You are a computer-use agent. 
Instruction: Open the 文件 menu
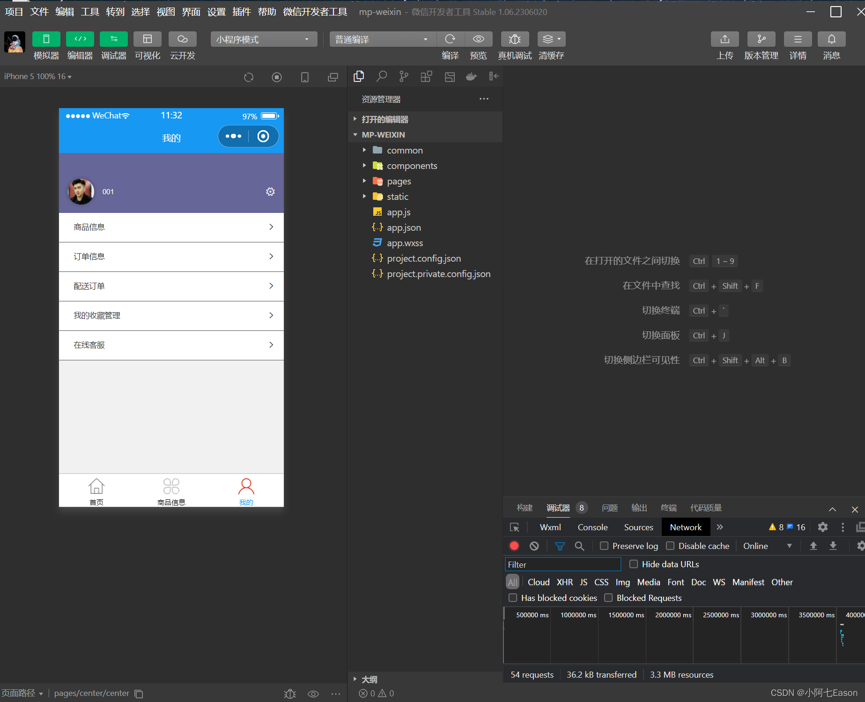click(39, 12)
